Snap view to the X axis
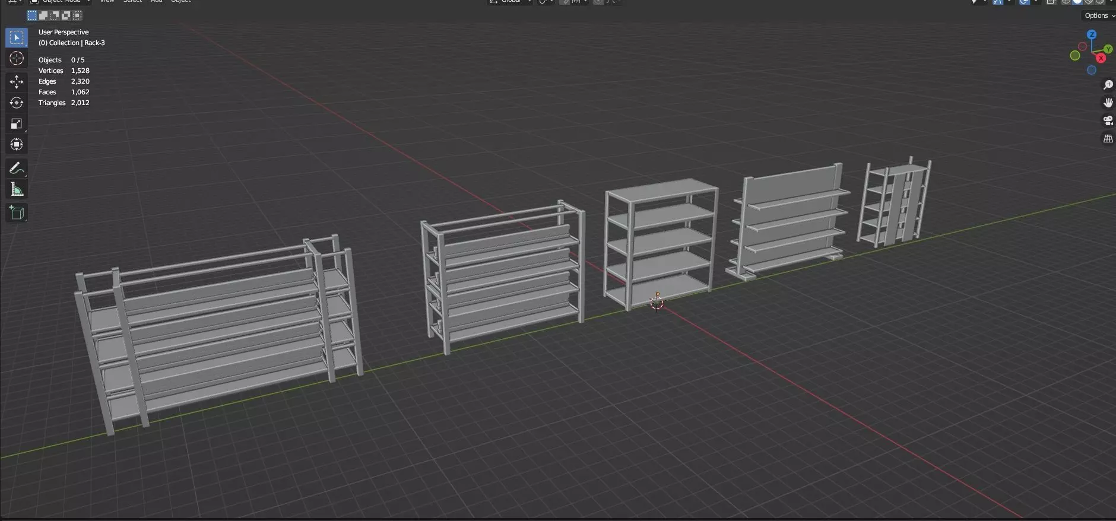Screen dimensions: 1116x521 click(1101, 58)
